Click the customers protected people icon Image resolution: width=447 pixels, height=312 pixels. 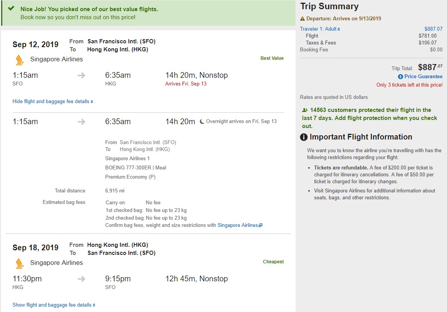point(305,110)
